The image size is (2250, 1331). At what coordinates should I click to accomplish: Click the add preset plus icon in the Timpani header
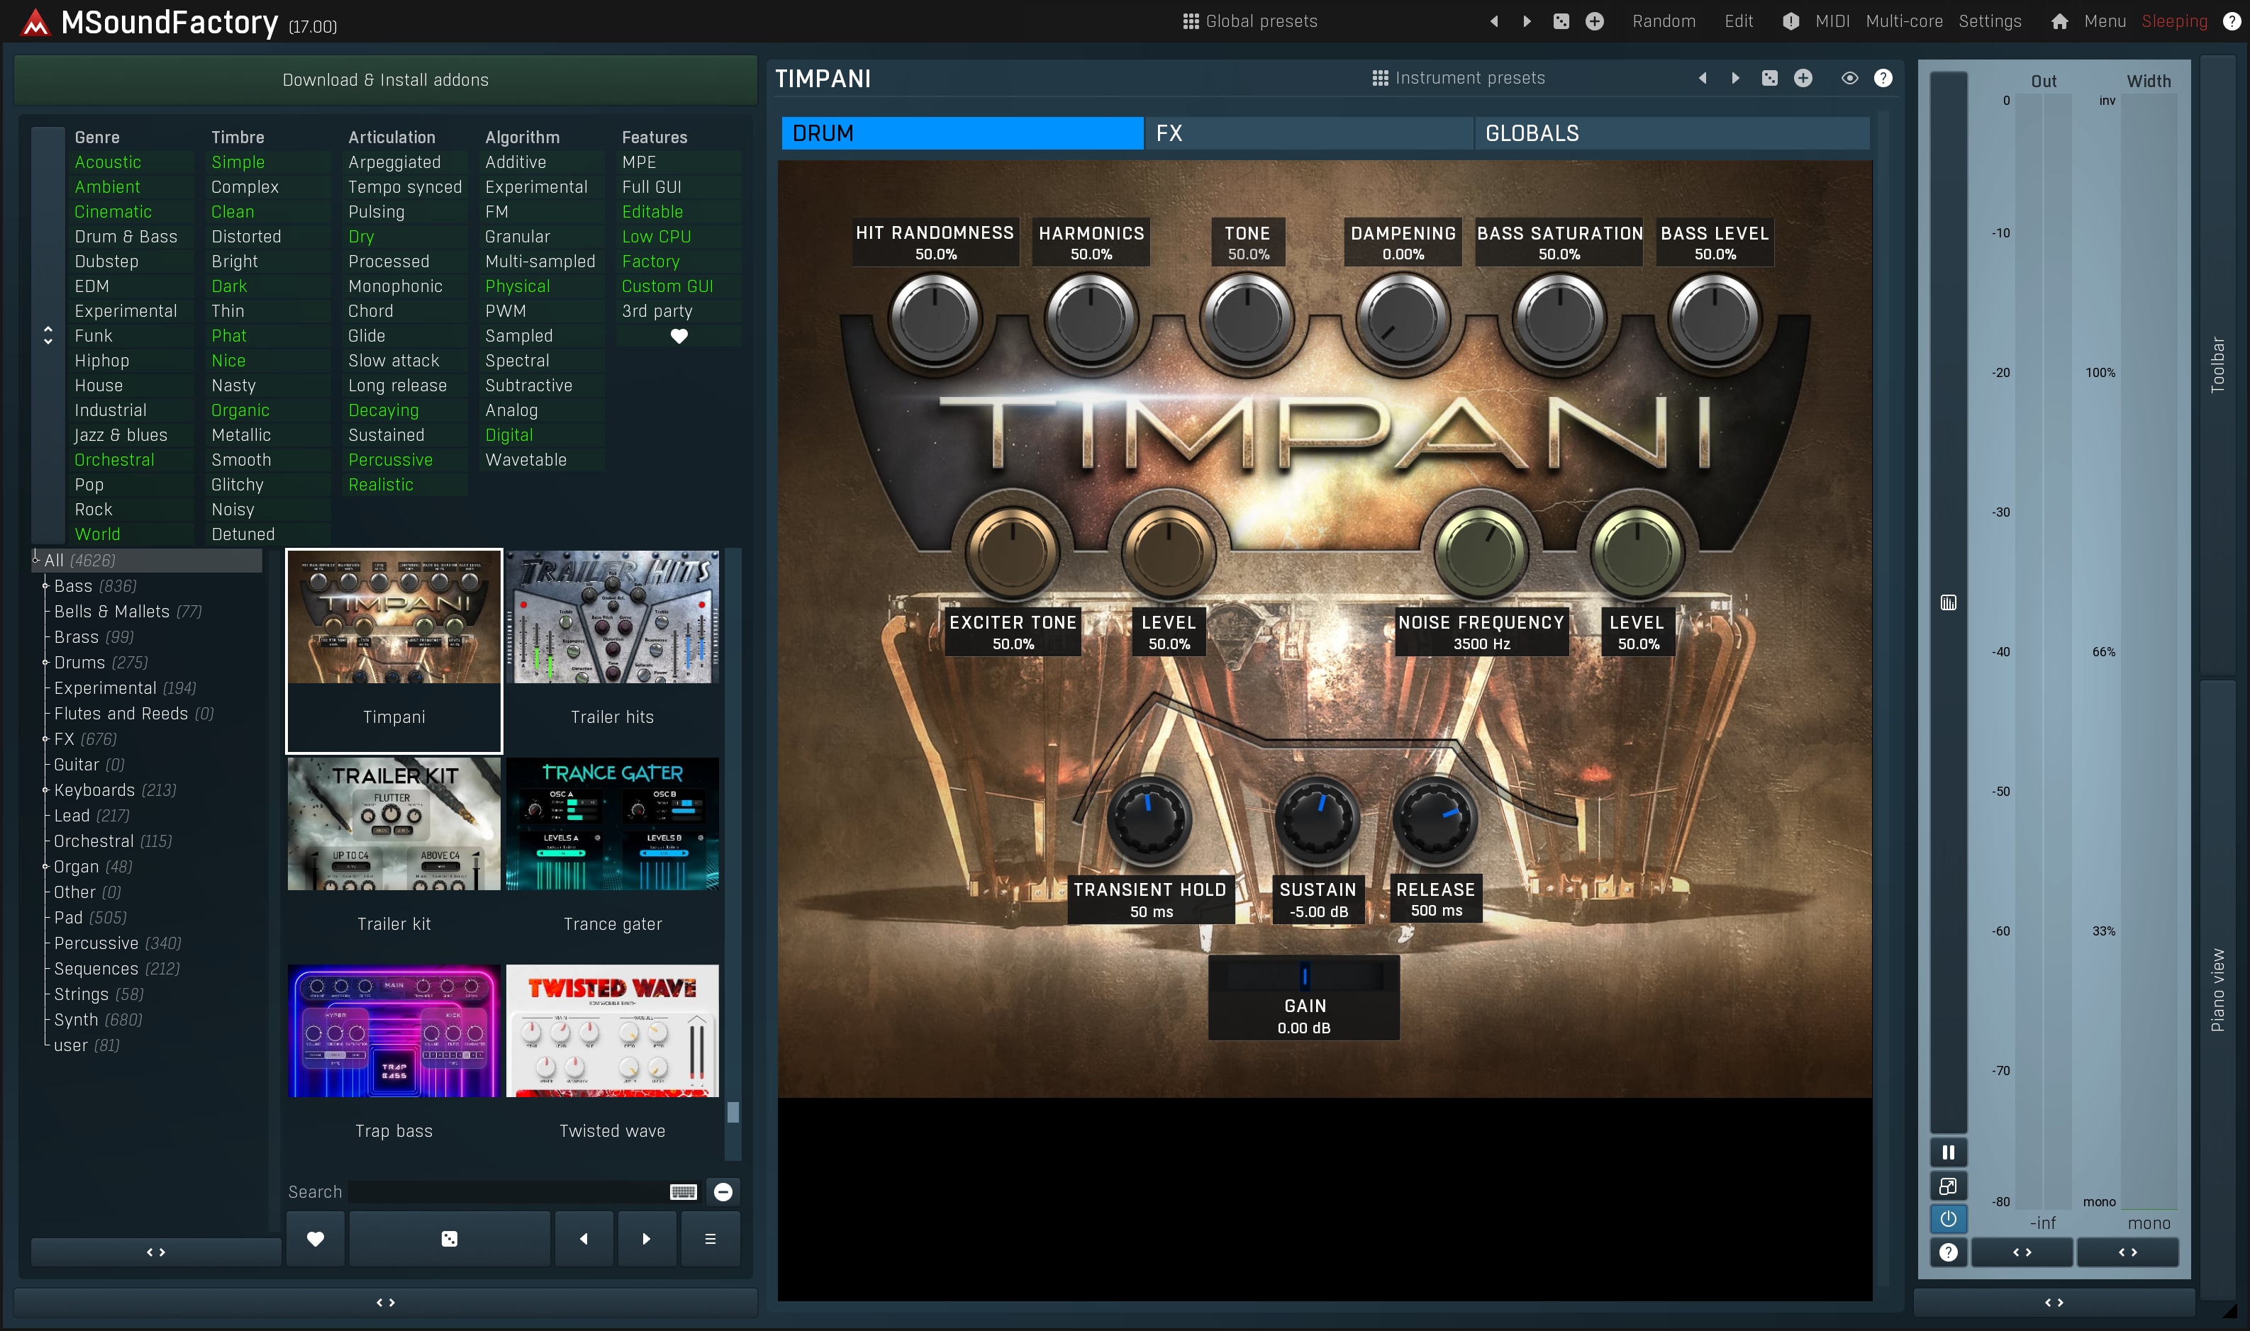[x=1803, y=79]
